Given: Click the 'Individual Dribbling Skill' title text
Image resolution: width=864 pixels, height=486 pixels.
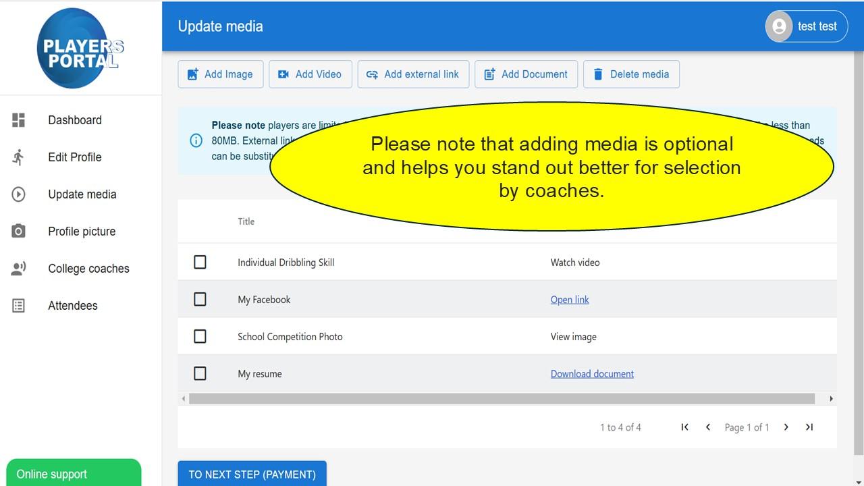Looking at the screenshot, I should coord(286,263).
